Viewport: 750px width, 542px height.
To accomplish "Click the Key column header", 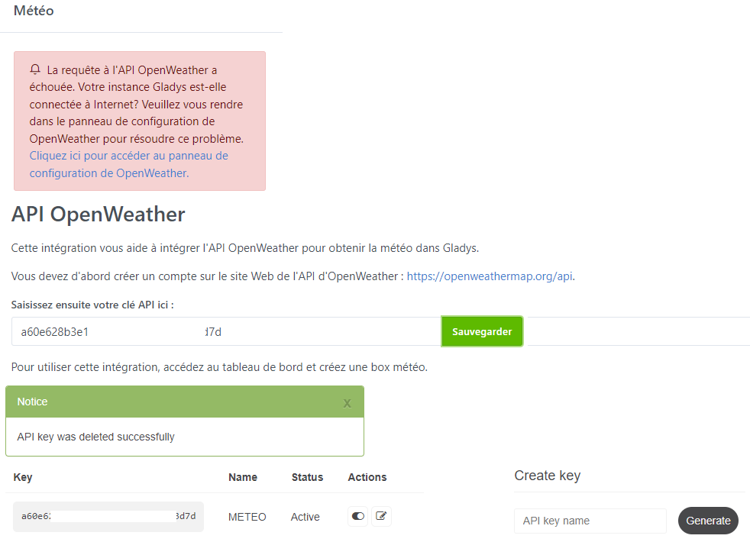I will [x=23, y=477].
